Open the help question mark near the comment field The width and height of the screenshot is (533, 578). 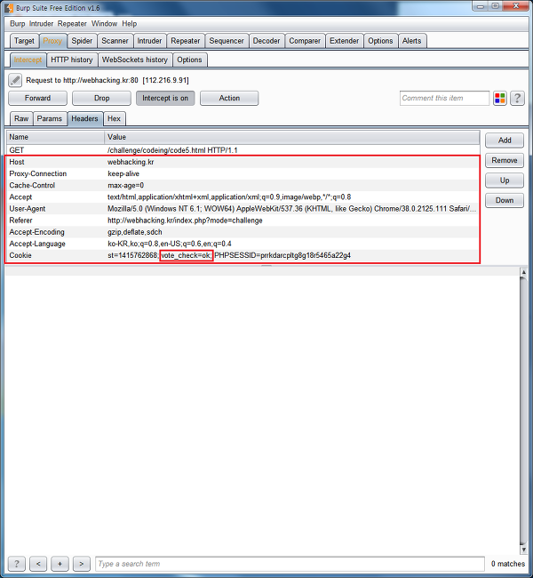[x=517, y=99]
